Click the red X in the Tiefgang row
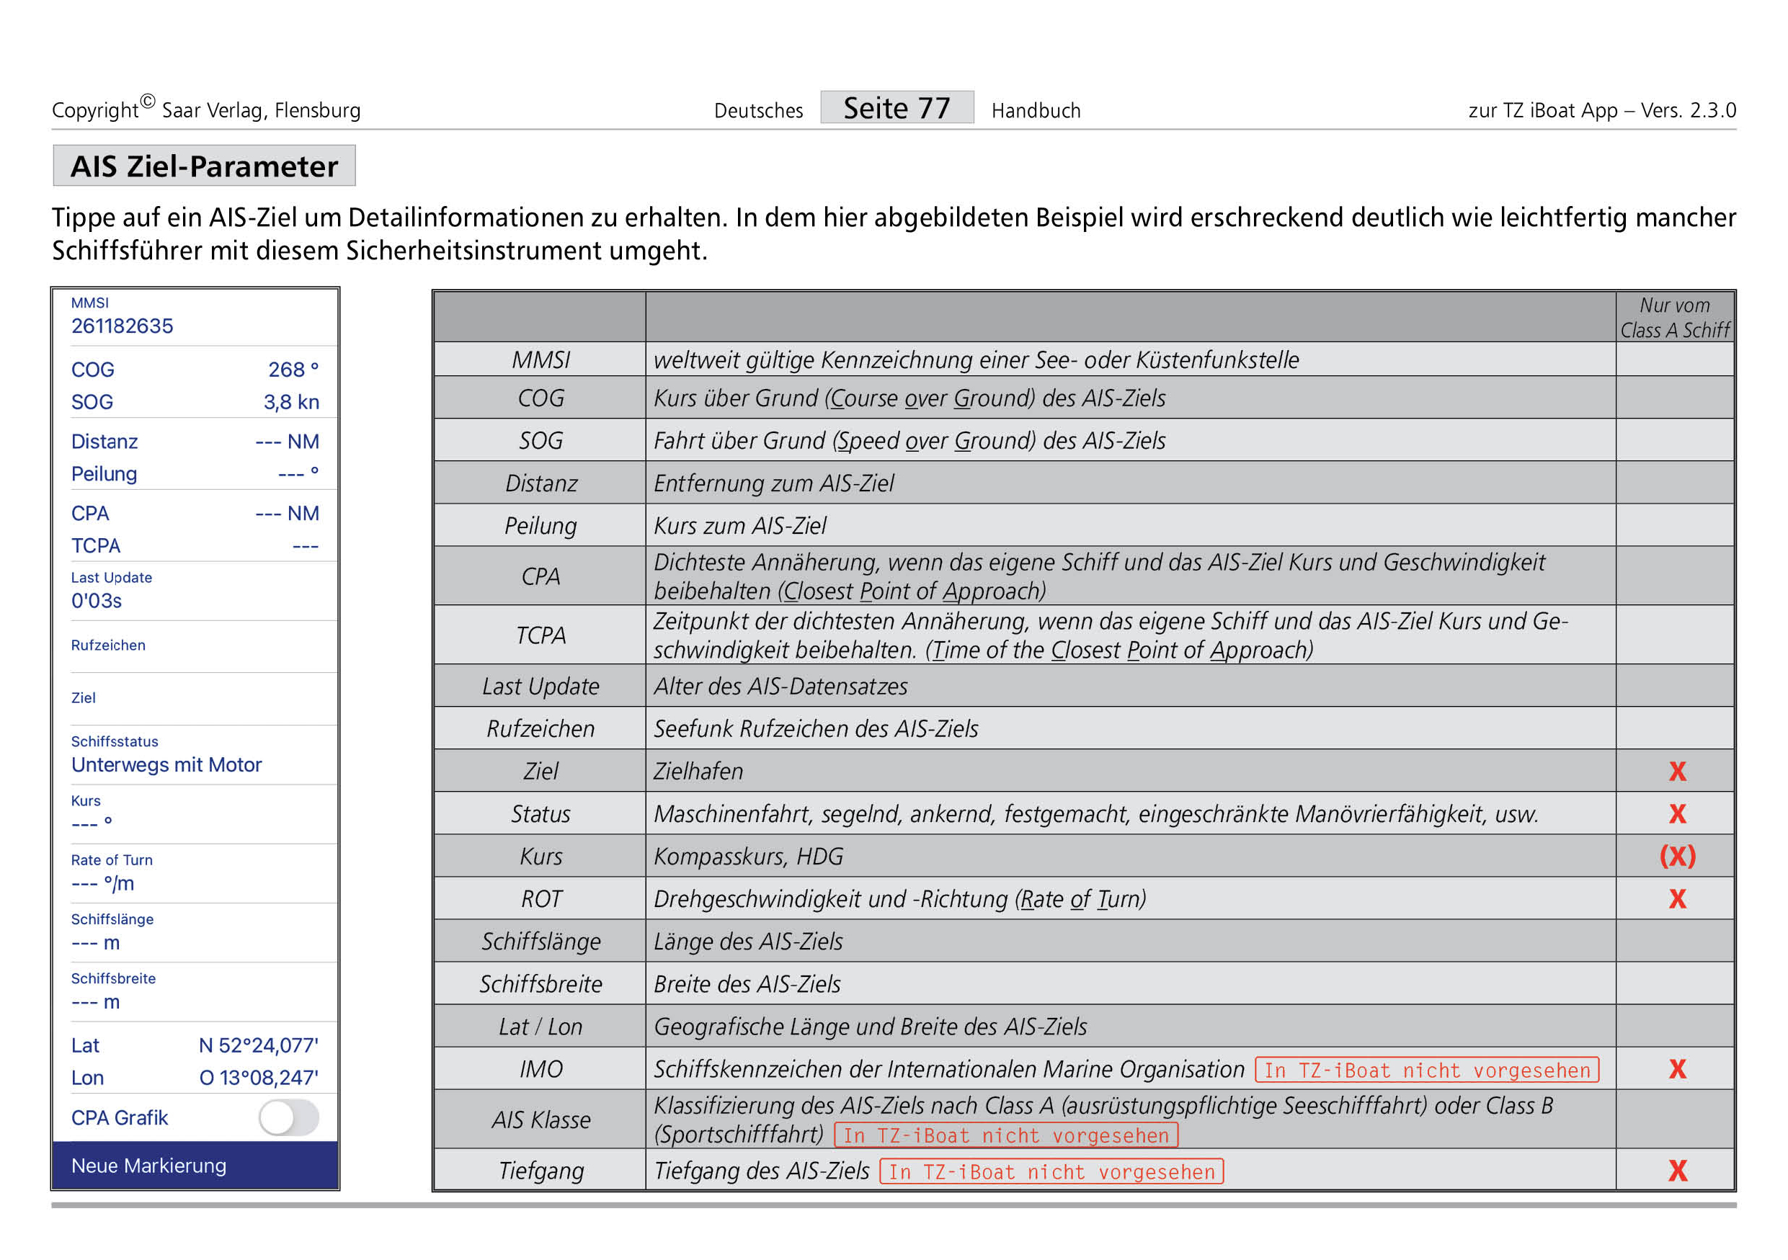 (x=1678, y=1171)
